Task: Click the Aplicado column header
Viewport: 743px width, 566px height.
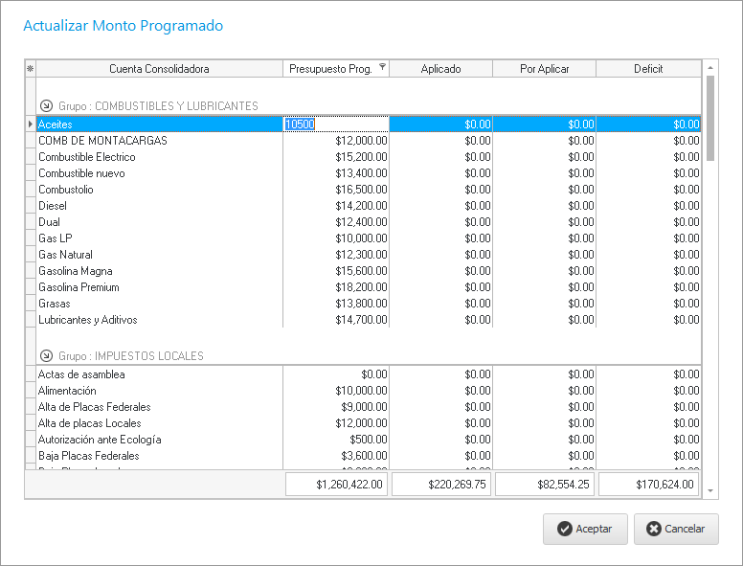Action: pyautogui.click(x=440, y=69)
